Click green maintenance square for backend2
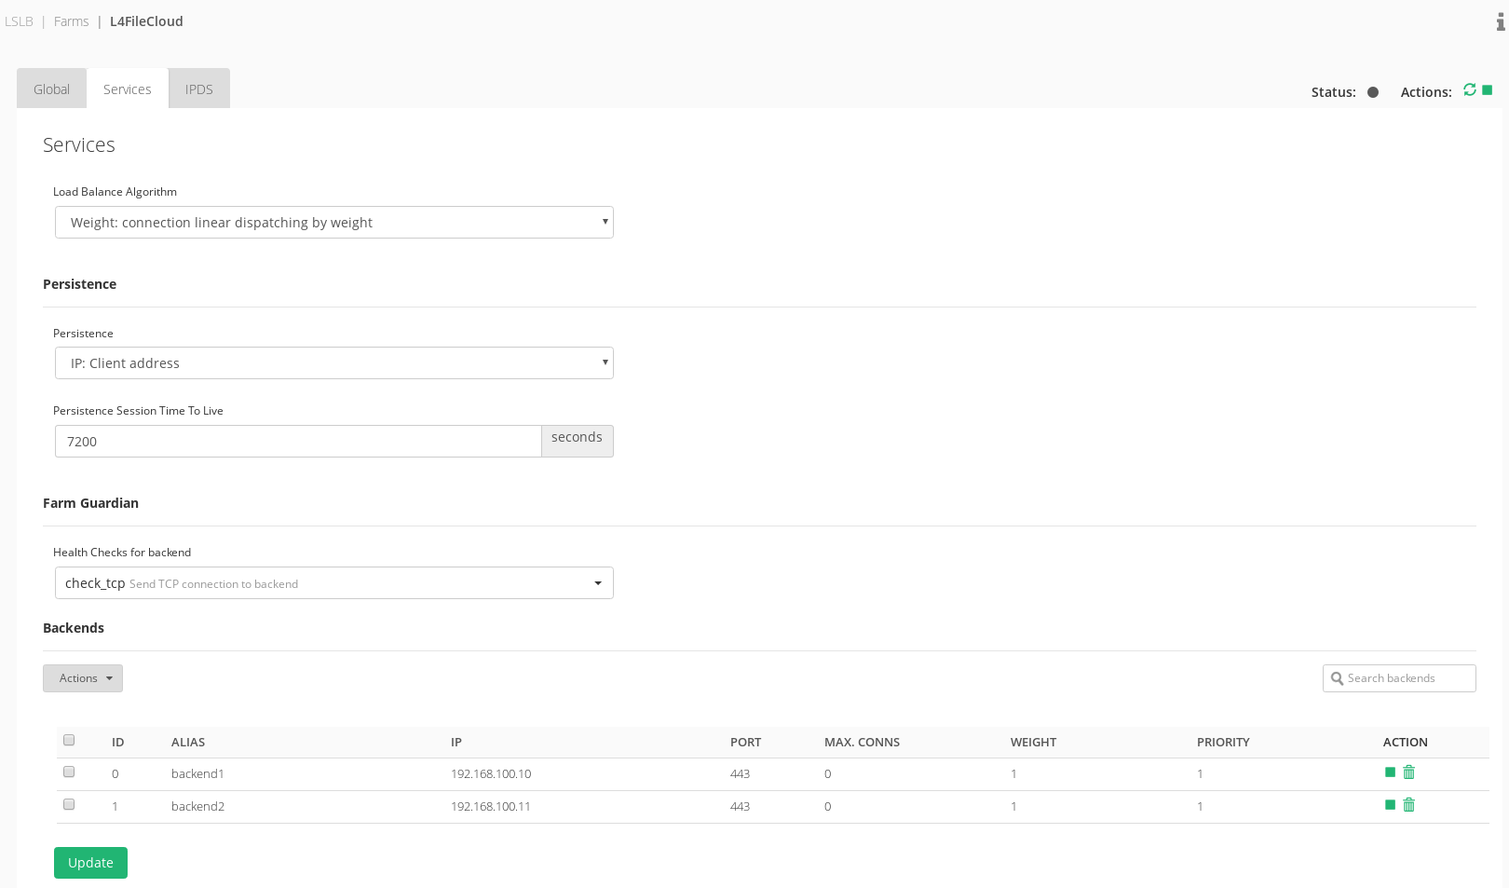1509x888 pixels. click(x=1390, y=804)
